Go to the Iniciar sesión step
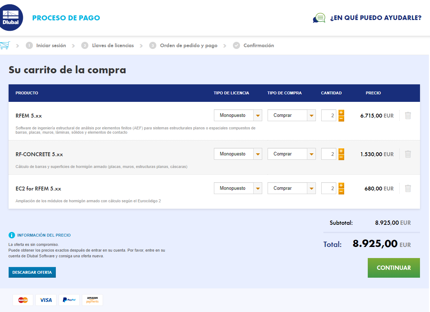The width and height of the screenshot is (430, 312). pyautogui.click(x=51, y=45)
